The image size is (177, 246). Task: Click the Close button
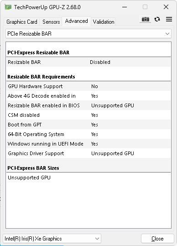tap(157, 239)
